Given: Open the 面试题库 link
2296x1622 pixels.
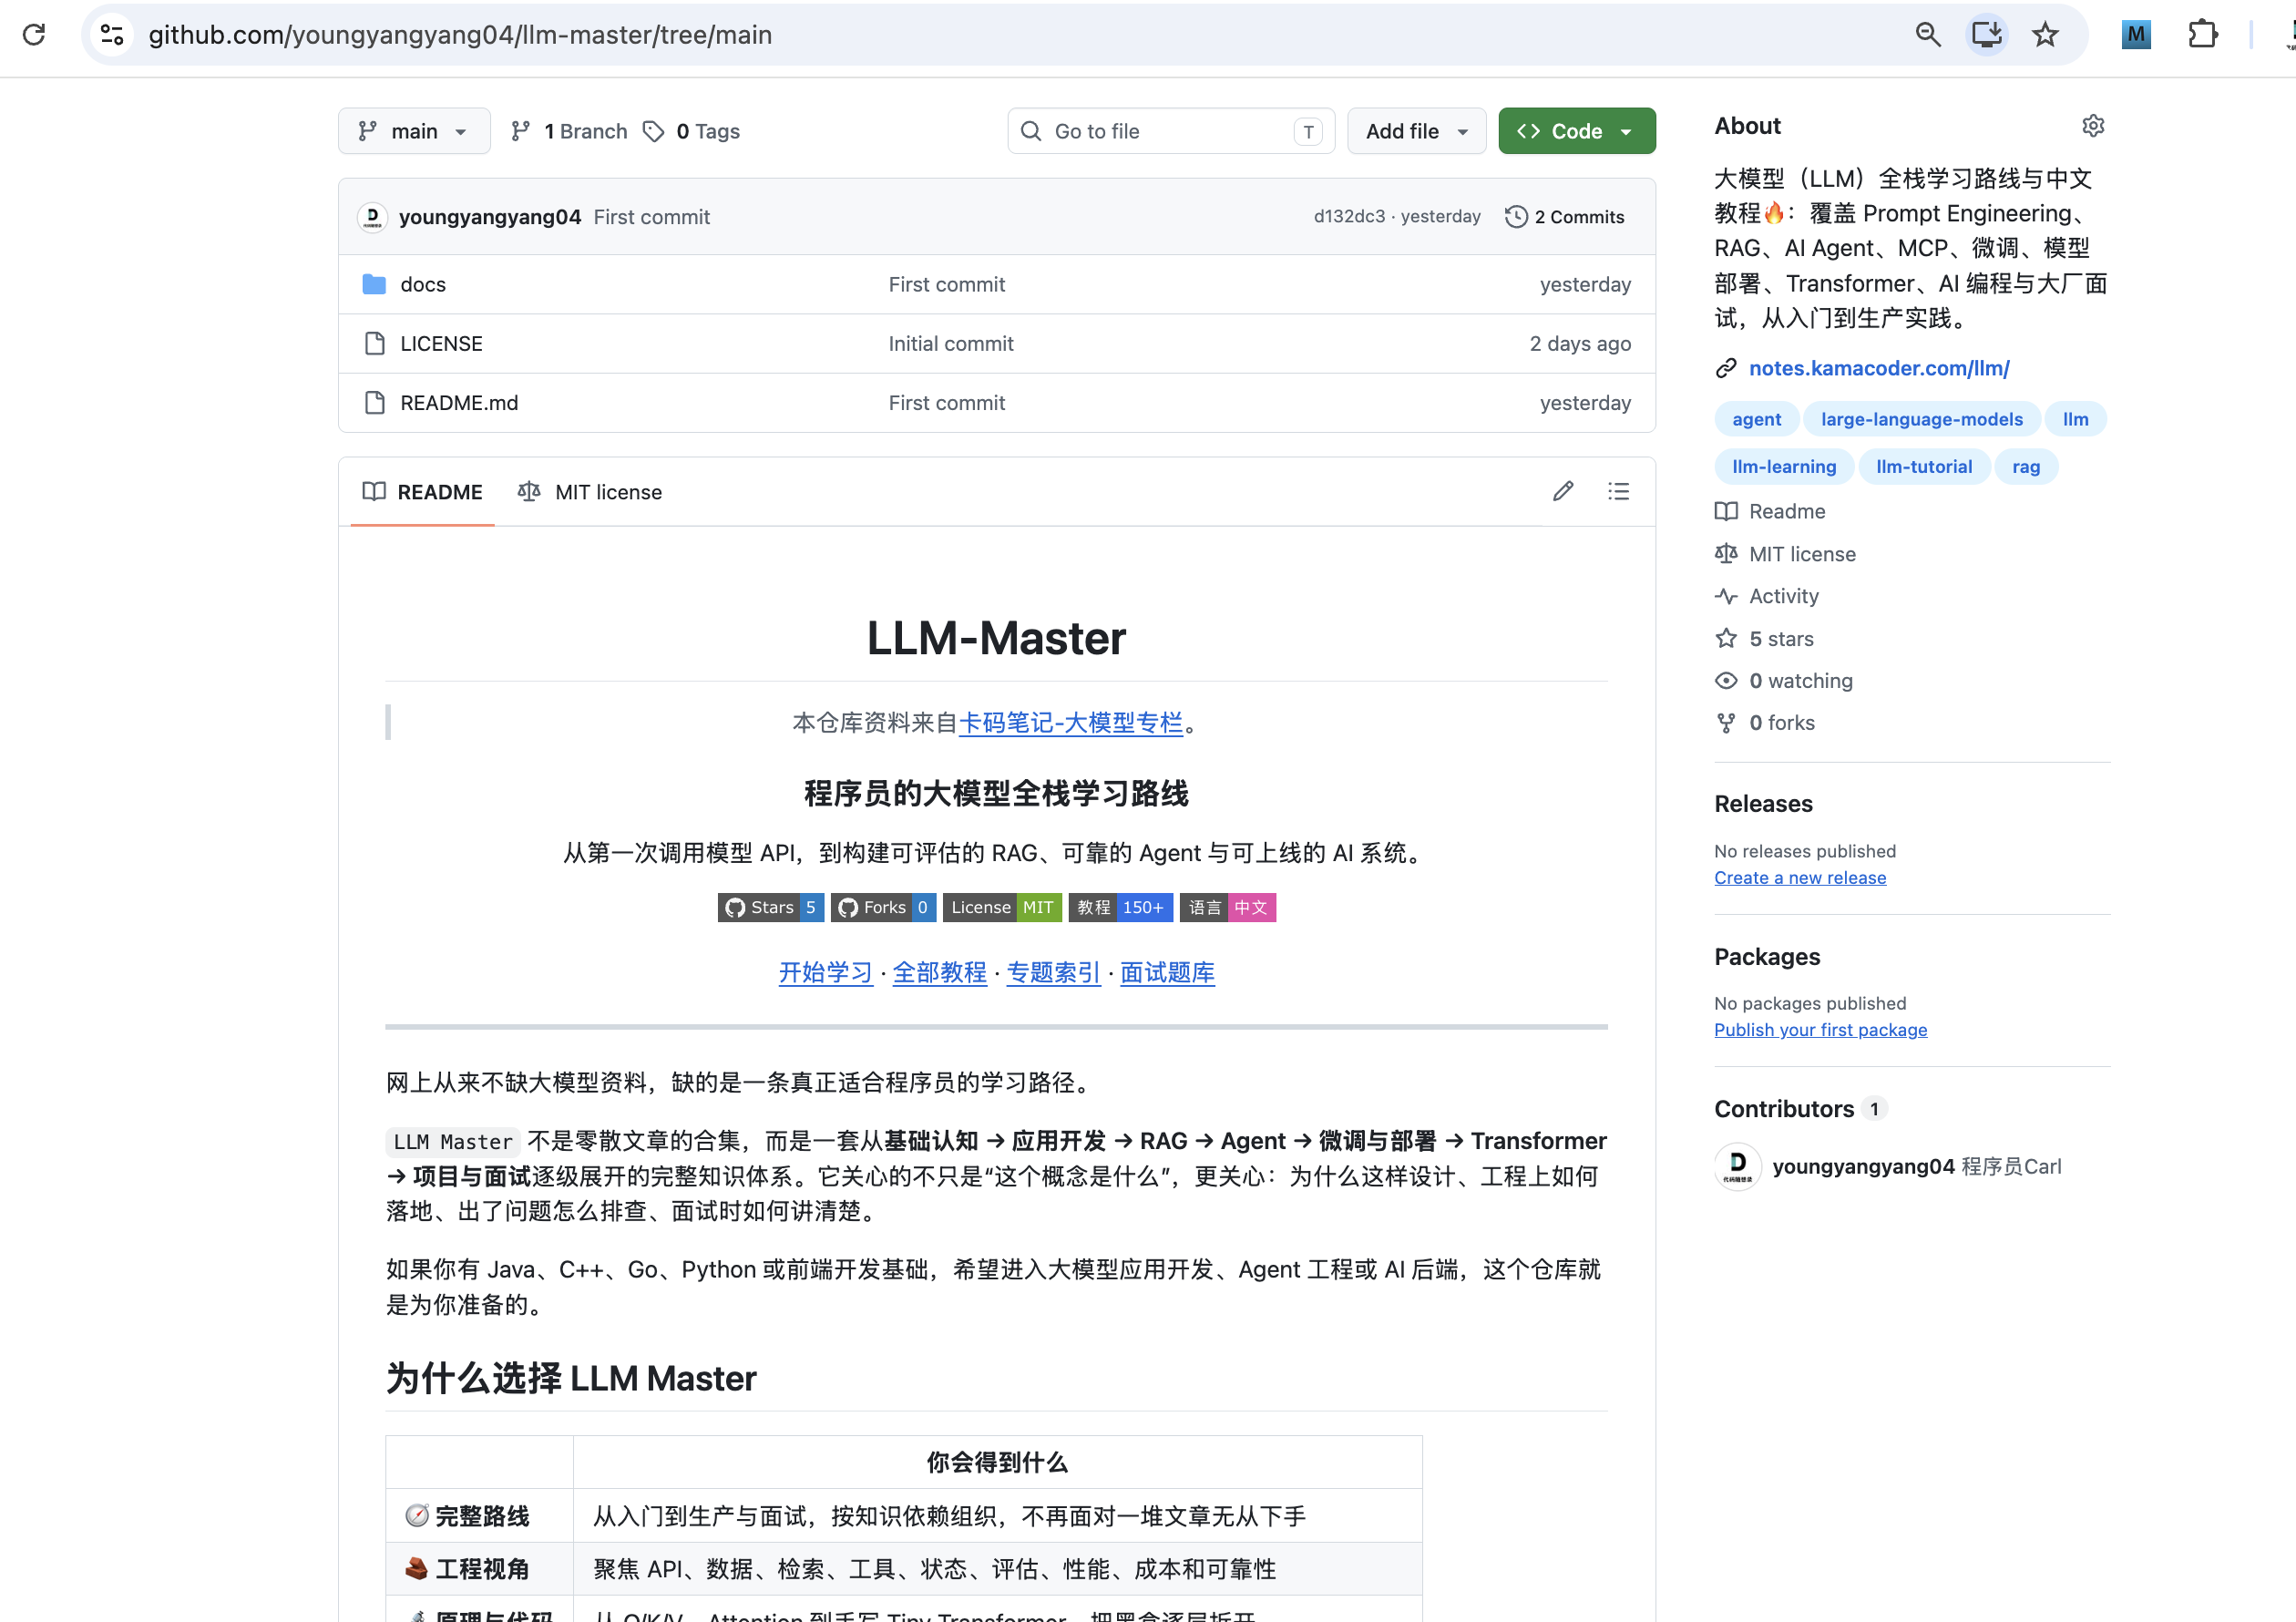Looking at the screenshot, I should point(1167,972).
